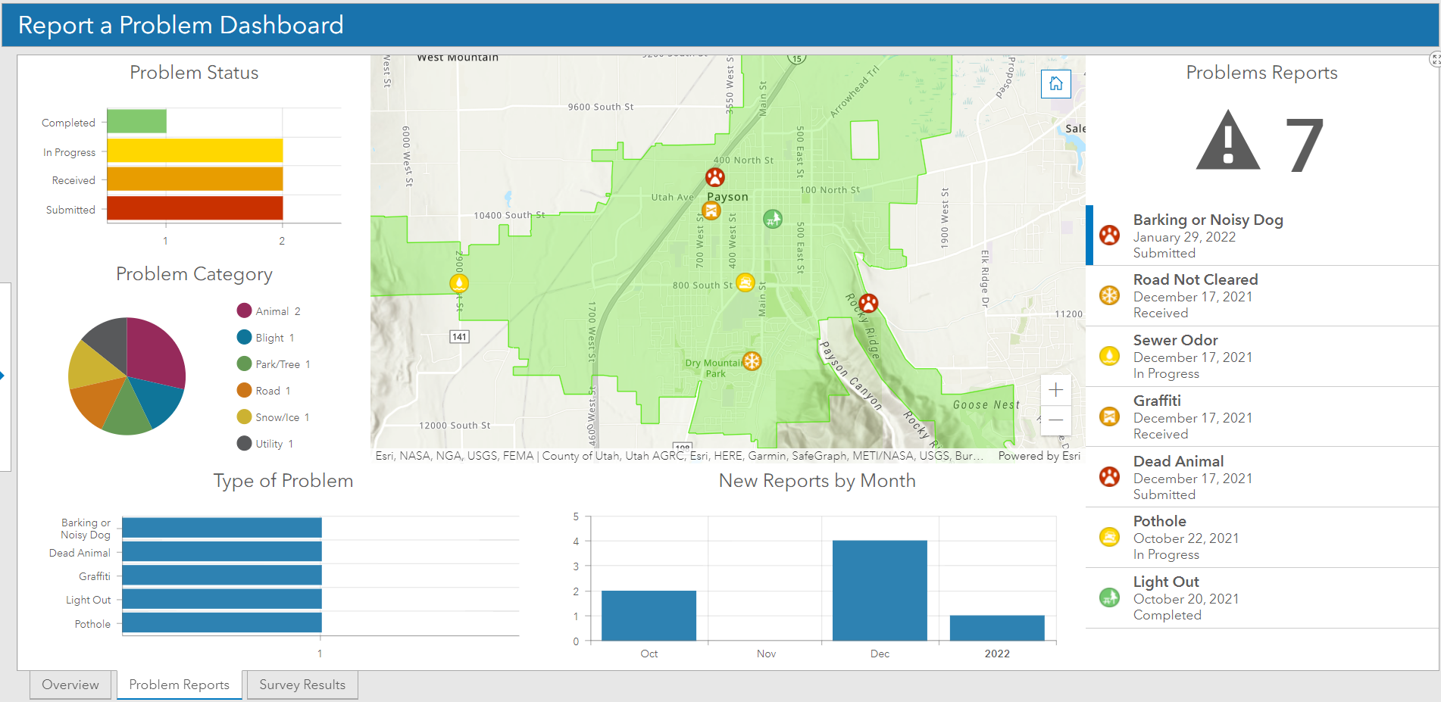Click the snowflake icon in Road Not Cleared row
This screenshot has height=702, width=1441.
pyautogui.click(x=1109, y=295)
